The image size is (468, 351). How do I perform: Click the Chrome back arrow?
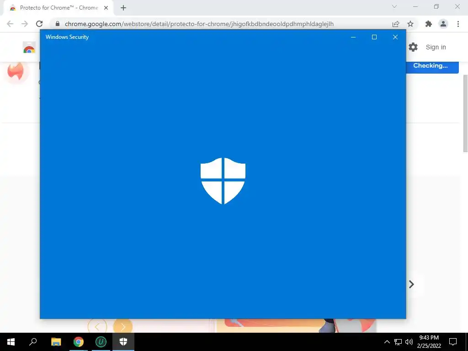[x=10, y=24]
